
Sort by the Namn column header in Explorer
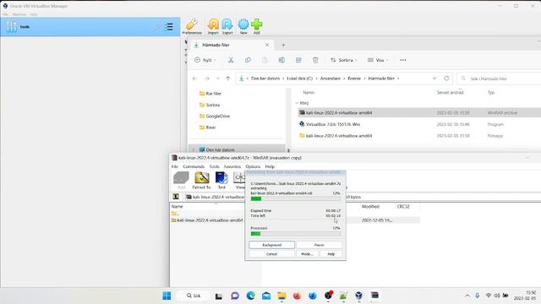[309, 92]
